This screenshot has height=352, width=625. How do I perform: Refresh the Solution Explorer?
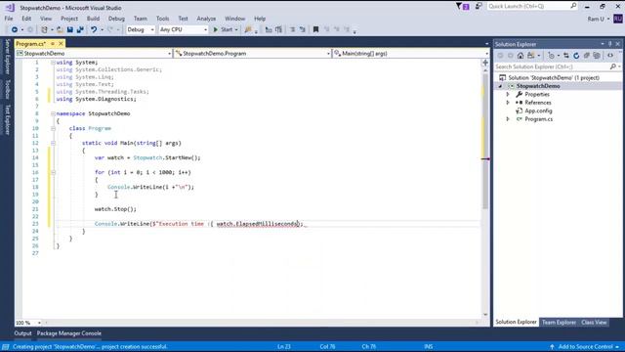pos(576,56)
